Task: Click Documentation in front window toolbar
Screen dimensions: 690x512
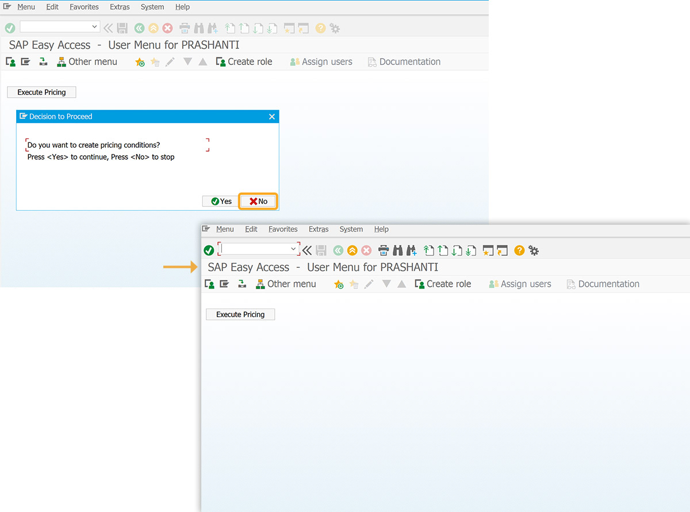Action: [603, 284]
